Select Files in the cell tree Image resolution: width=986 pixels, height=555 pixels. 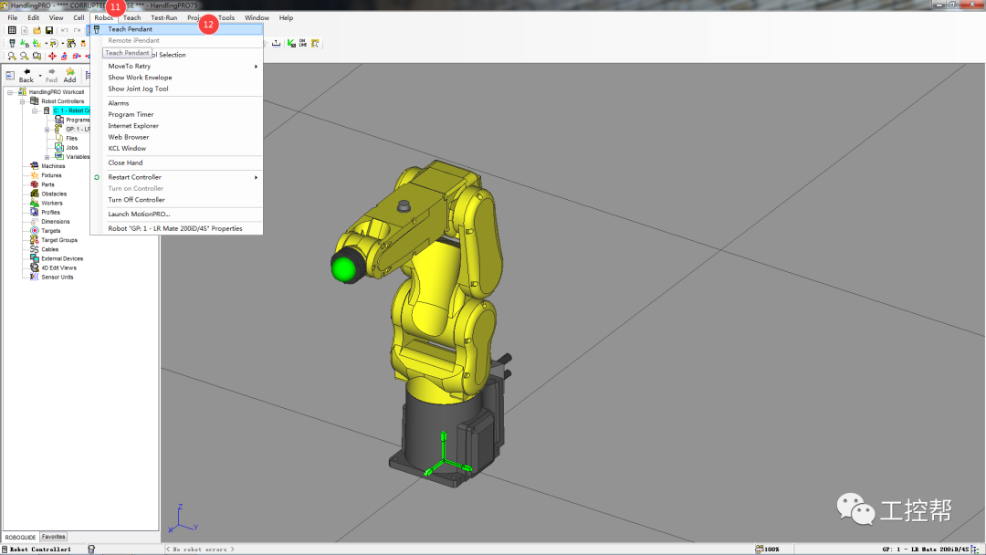click(x=72, y=138)
